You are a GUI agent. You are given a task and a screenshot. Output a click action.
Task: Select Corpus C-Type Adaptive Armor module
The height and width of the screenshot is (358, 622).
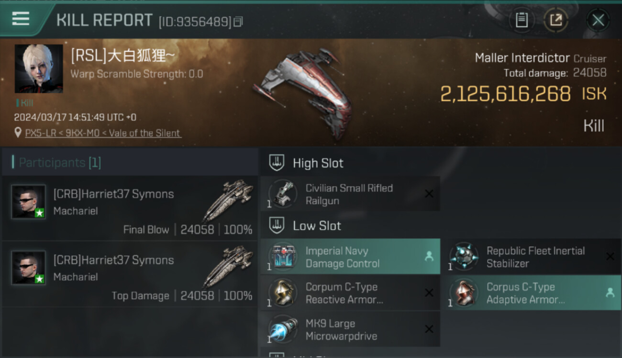[531, 293]
